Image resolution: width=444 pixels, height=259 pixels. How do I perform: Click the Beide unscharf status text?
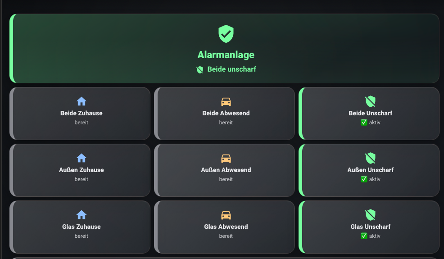pos(231,69)
